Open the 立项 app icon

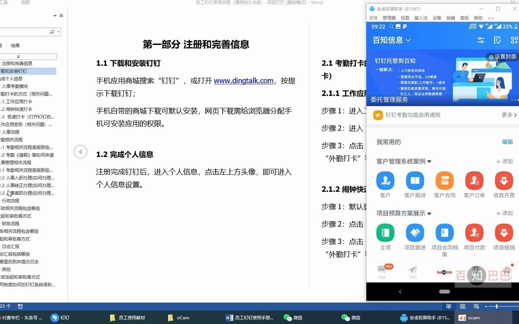[x=385, y=233]
